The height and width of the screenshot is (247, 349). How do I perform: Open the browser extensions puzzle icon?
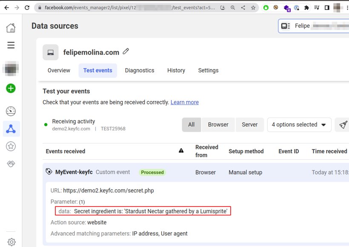306,8
